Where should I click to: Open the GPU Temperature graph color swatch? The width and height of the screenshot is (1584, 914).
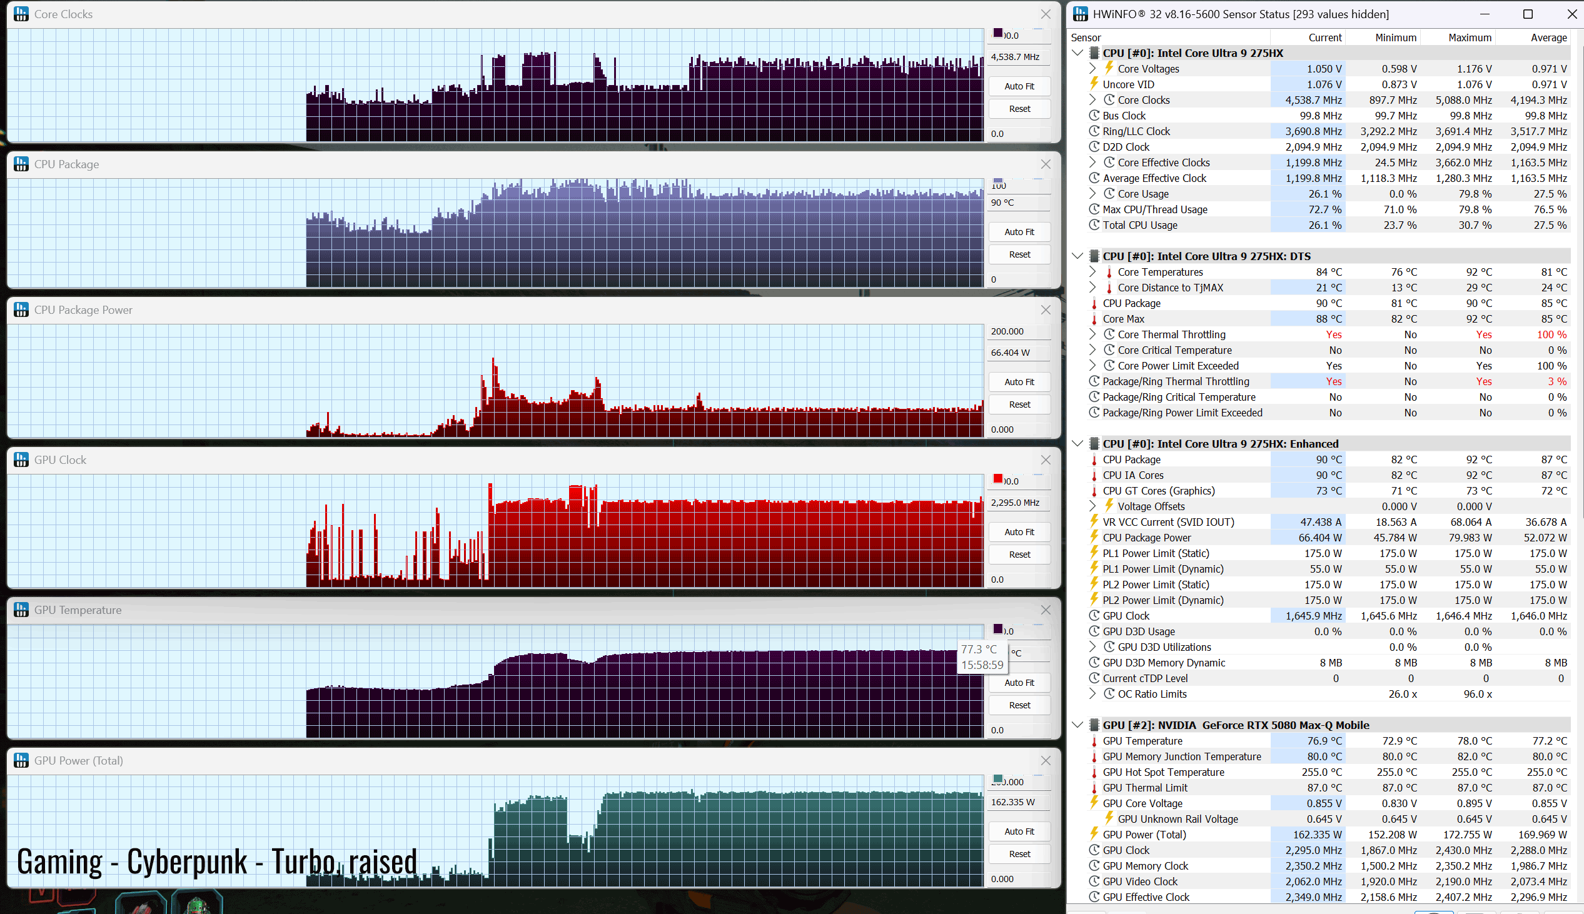click(x=998, y=629)
